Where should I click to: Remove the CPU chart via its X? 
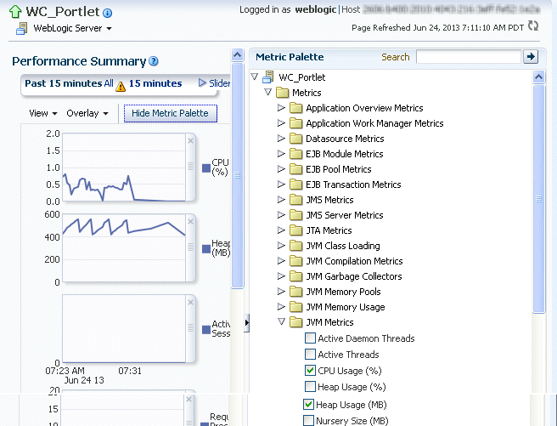(190, 141)
